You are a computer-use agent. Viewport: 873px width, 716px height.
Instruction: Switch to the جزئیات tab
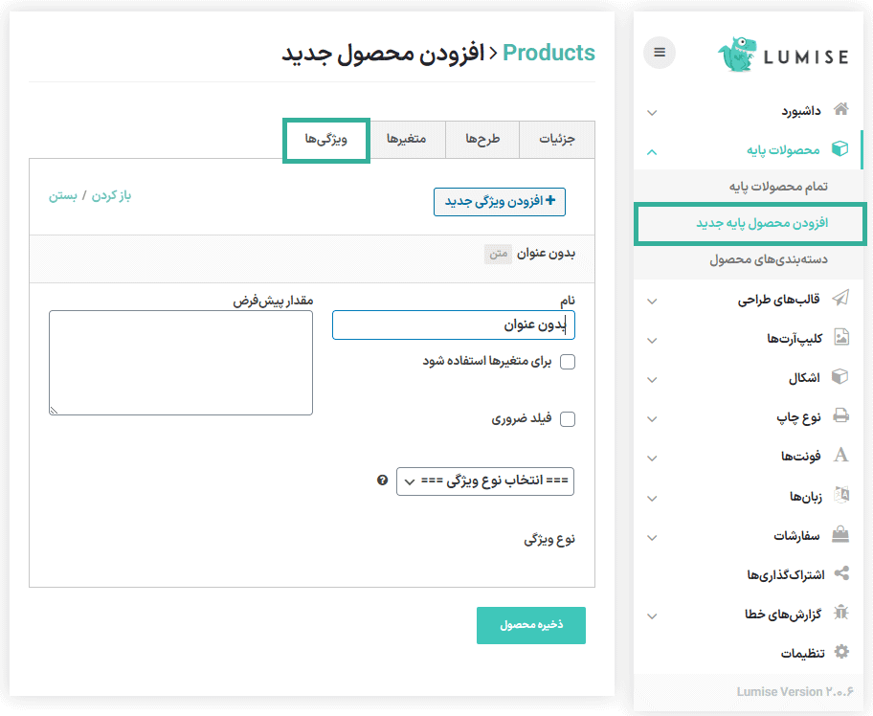pos(556,140)
